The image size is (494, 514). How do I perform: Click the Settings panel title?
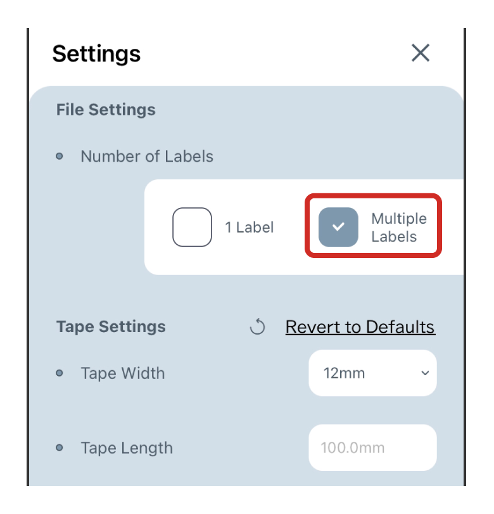click(x=96, y=54)
